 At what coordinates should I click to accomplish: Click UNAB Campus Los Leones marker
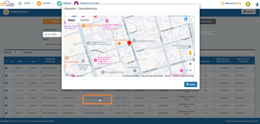coord(189,47)
